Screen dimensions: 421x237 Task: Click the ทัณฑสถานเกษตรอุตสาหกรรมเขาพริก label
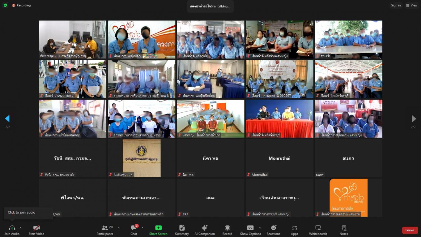(x=138, y=214)
